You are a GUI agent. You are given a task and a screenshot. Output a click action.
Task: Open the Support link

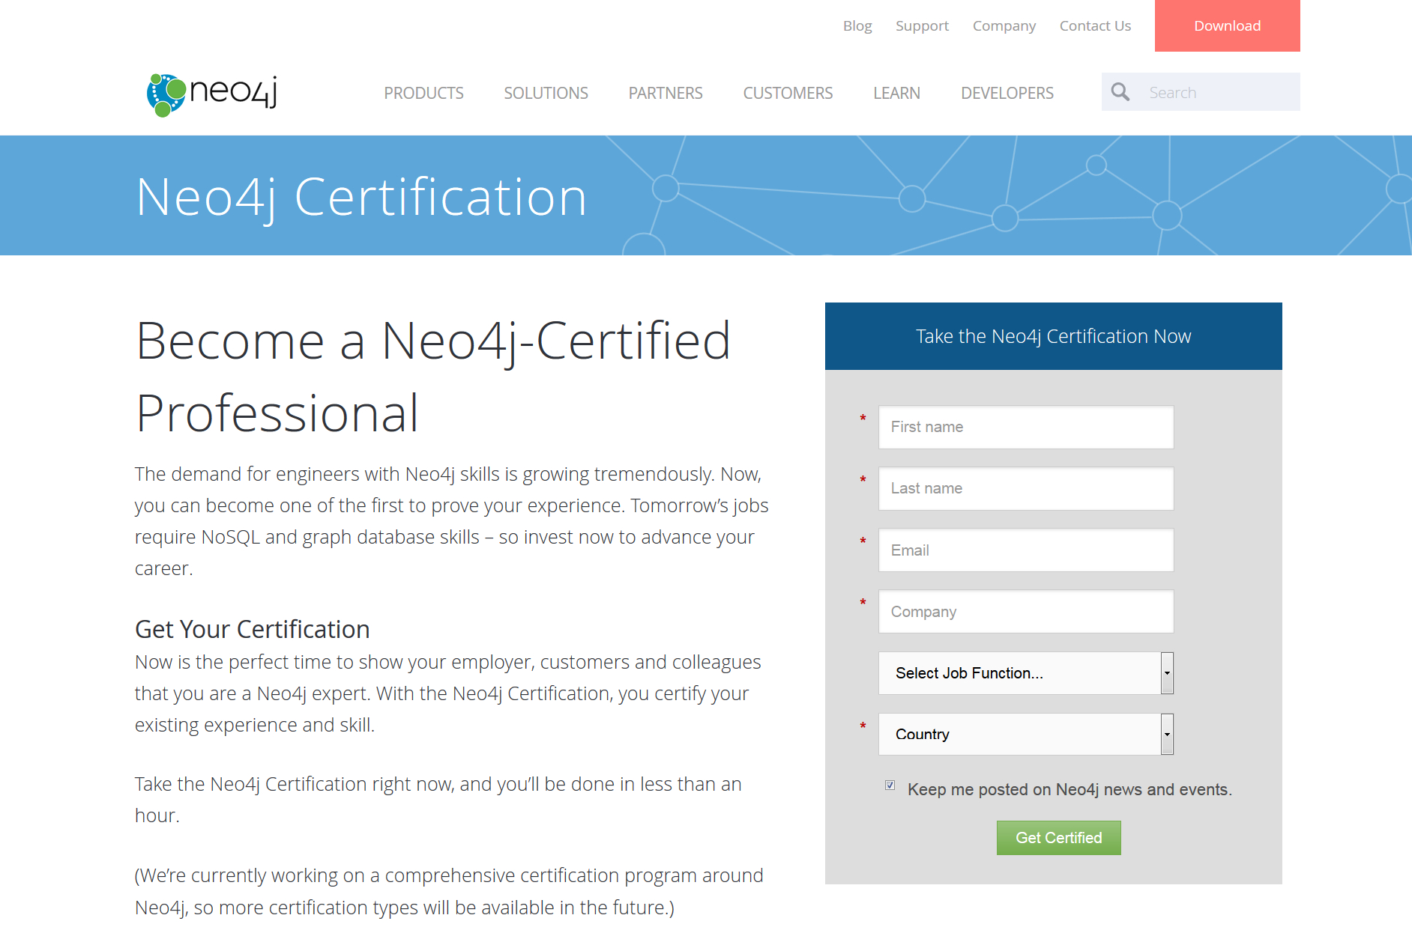coord(922,26)
